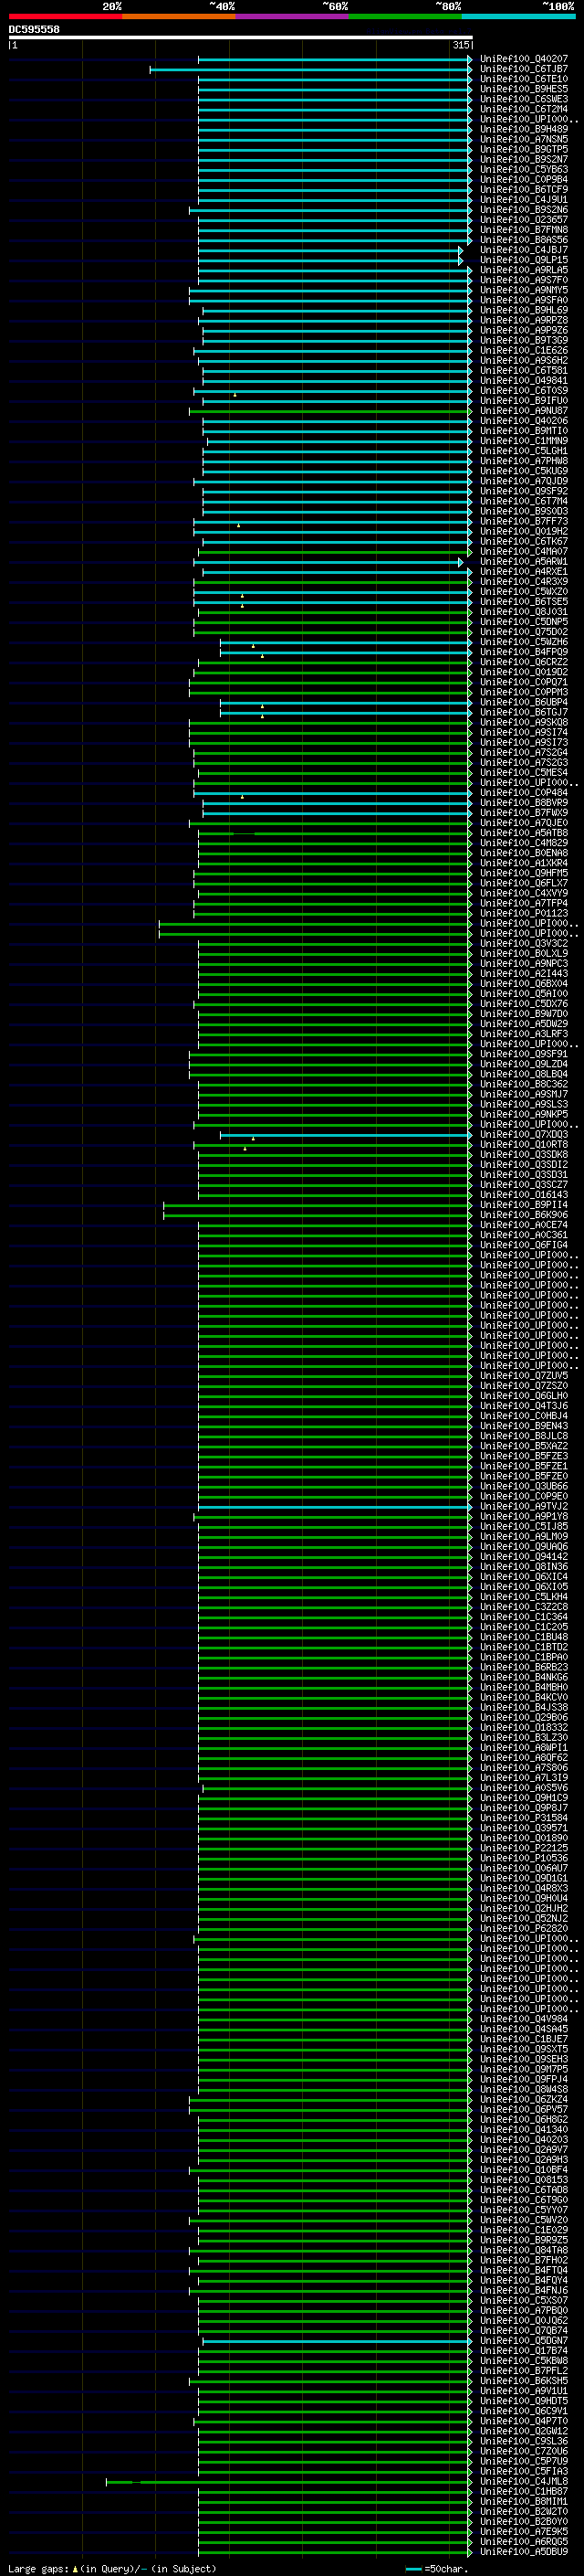Click the red 20% identity legend bar
584x2576 pixels.
pyautogui.click(x=65, y=16)
